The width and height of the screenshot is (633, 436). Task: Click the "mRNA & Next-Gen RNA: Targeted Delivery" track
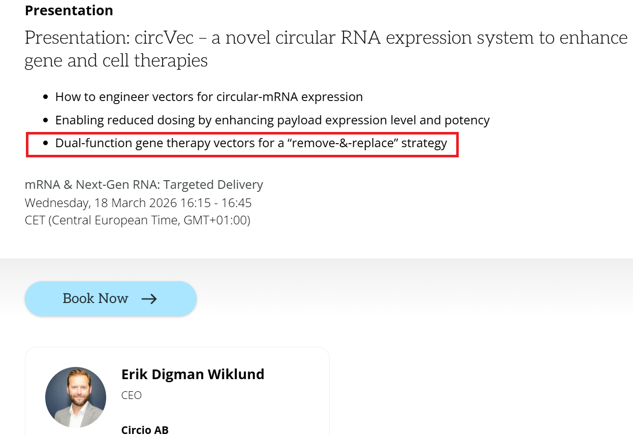[144, 185]
